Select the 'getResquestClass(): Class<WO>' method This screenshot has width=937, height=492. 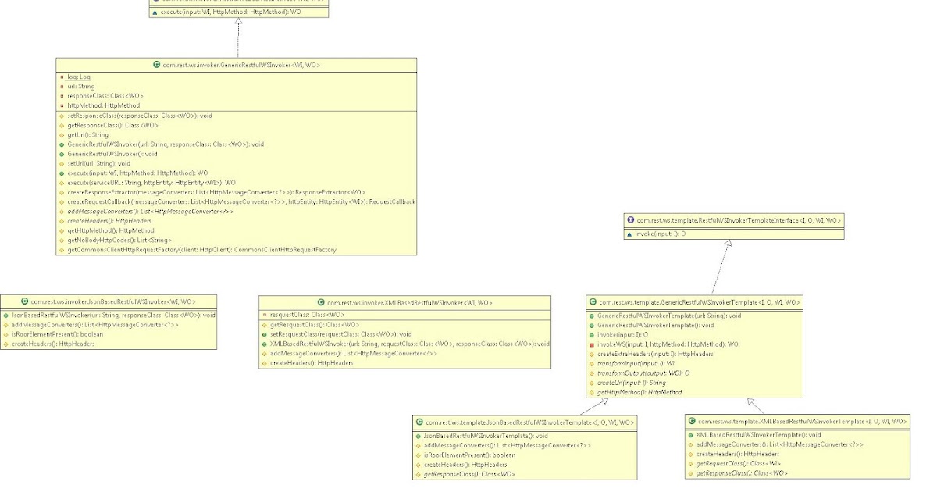coord(315,324)
